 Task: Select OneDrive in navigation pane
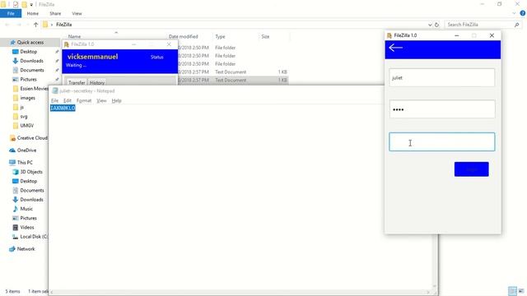pyautogui.click(x=26, y=150)
